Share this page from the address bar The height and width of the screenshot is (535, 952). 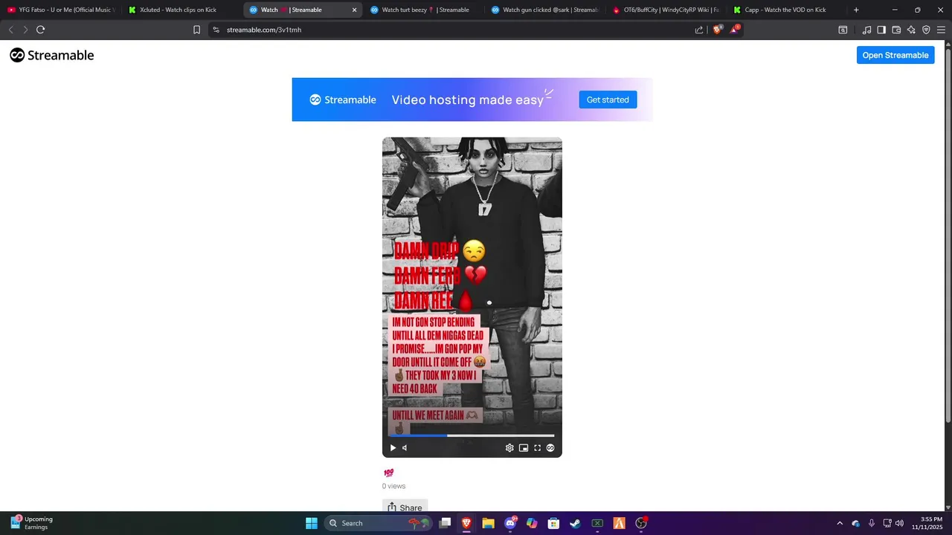pos(699,30)
